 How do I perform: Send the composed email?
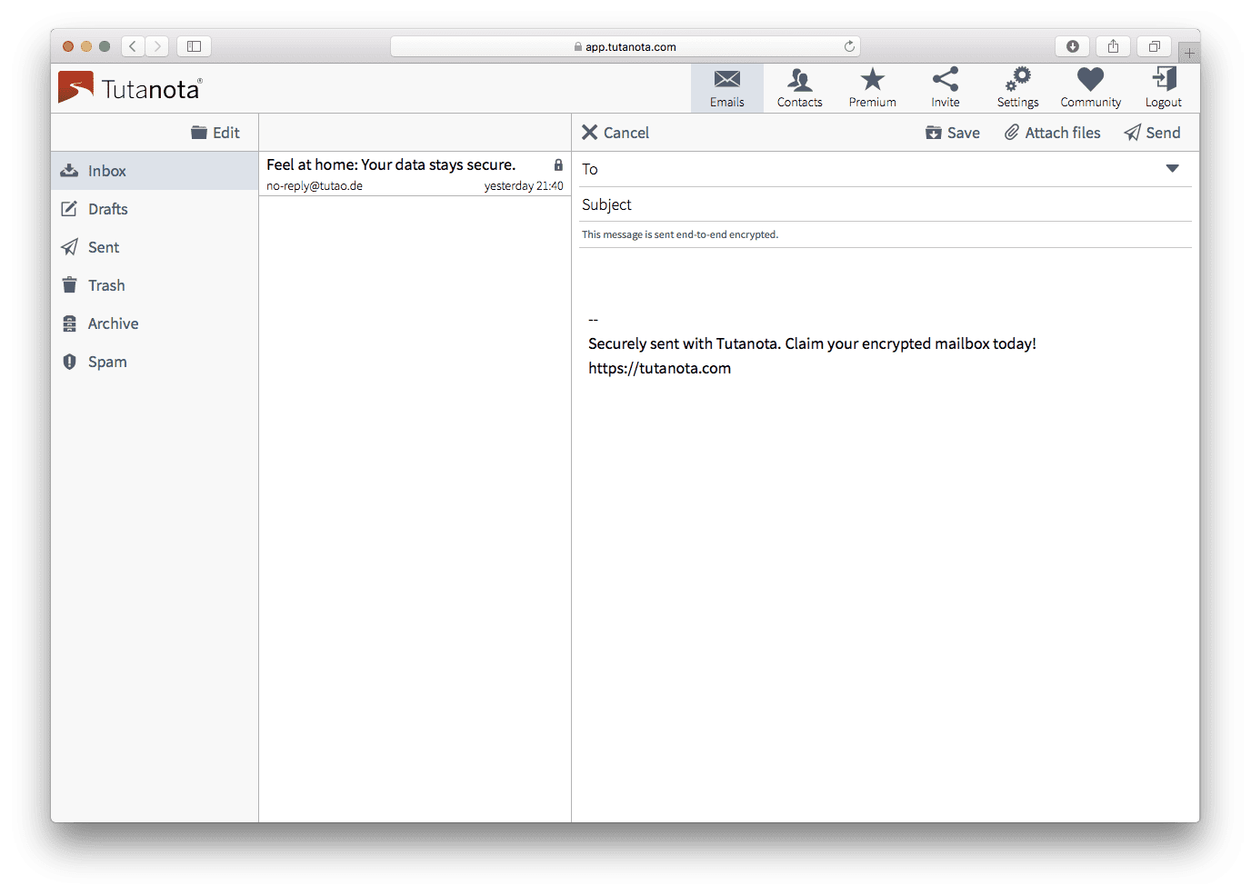coord(1152,133)
